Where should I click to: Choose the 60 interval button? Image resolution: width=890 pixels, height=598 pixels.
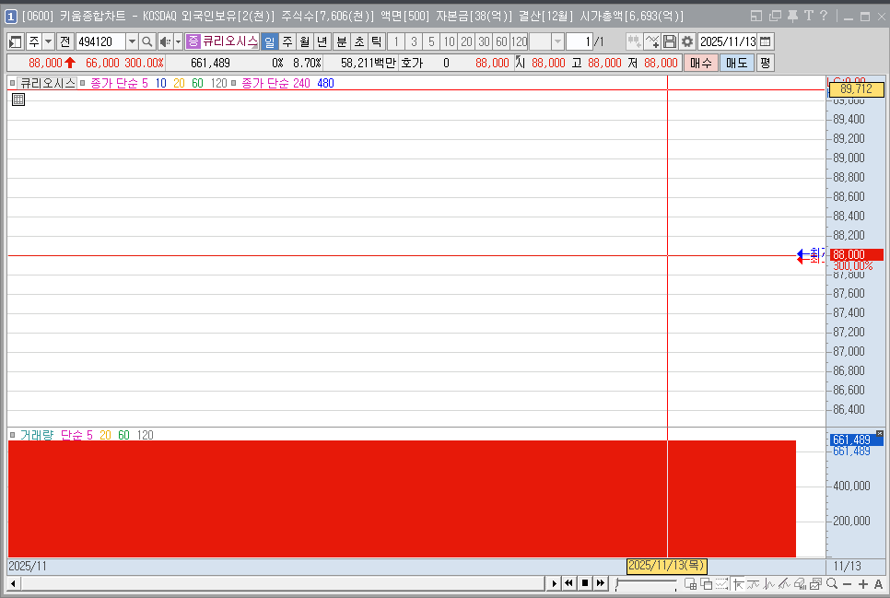pos(501,41)
